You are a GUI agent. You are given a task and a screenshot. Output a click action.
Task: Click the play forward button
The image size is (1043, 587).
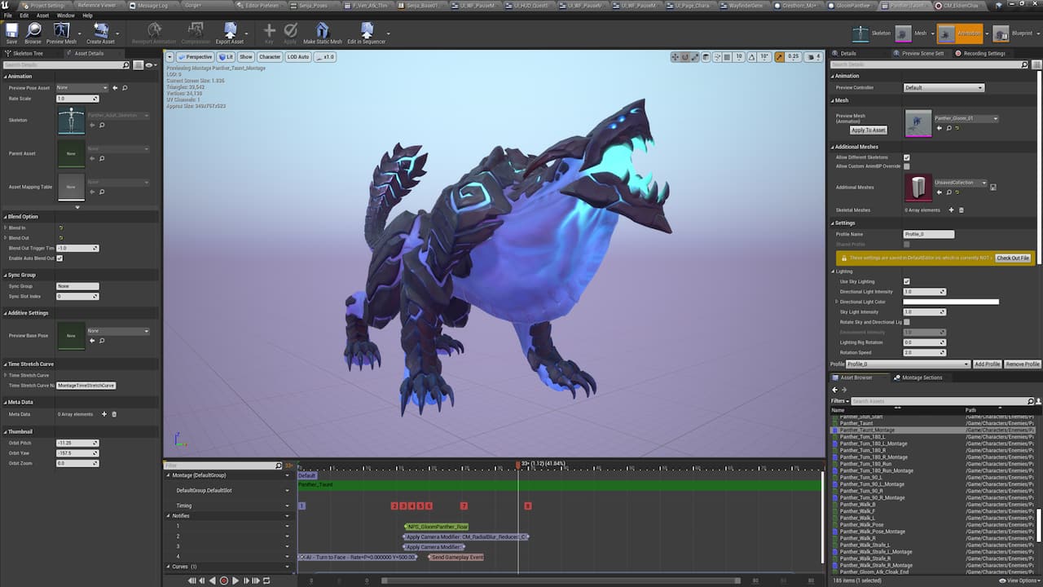pos(235,580)
